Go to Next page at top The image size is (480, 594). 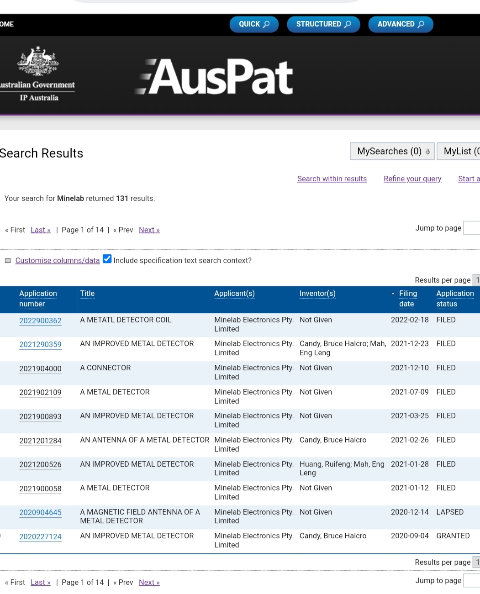click(149, 230)
